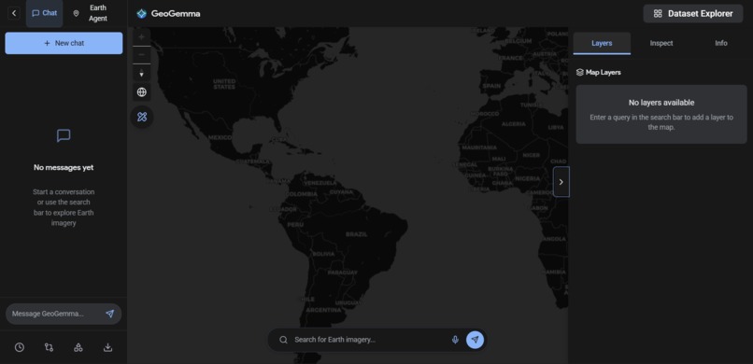This screenshot has width=753, height=364.
Task: Start a New chat
Action: click(x=64, y=43)
